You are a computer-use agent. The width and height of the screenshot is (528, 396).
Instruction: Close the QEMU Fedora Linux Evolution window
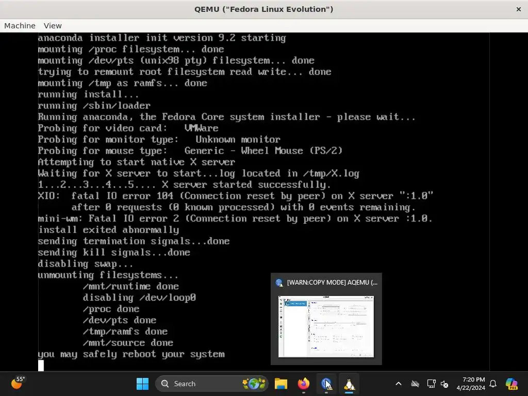[x=519, y=9]
